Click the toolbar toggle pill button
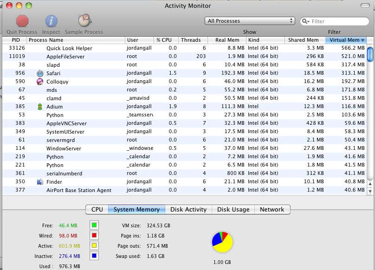This screenshot has height=270, width=375. tap(365, 6)
